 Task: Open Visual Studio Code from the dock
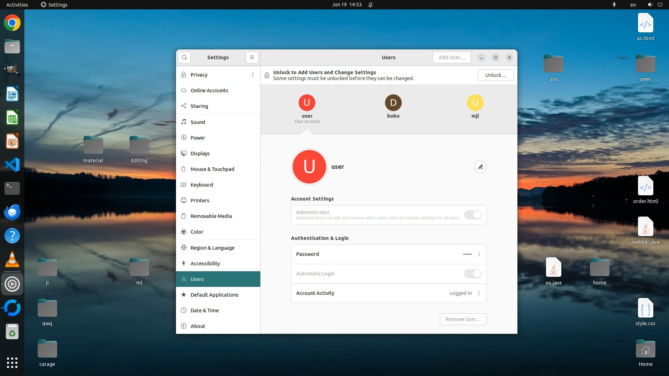click(x=12, y=165)
